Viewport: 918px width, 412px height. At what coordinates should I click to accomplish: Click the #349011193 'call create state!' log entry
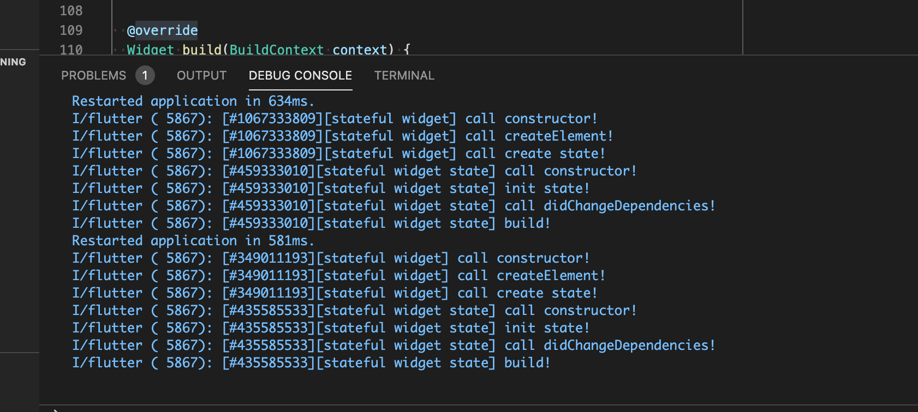click(x=334, y=293)
